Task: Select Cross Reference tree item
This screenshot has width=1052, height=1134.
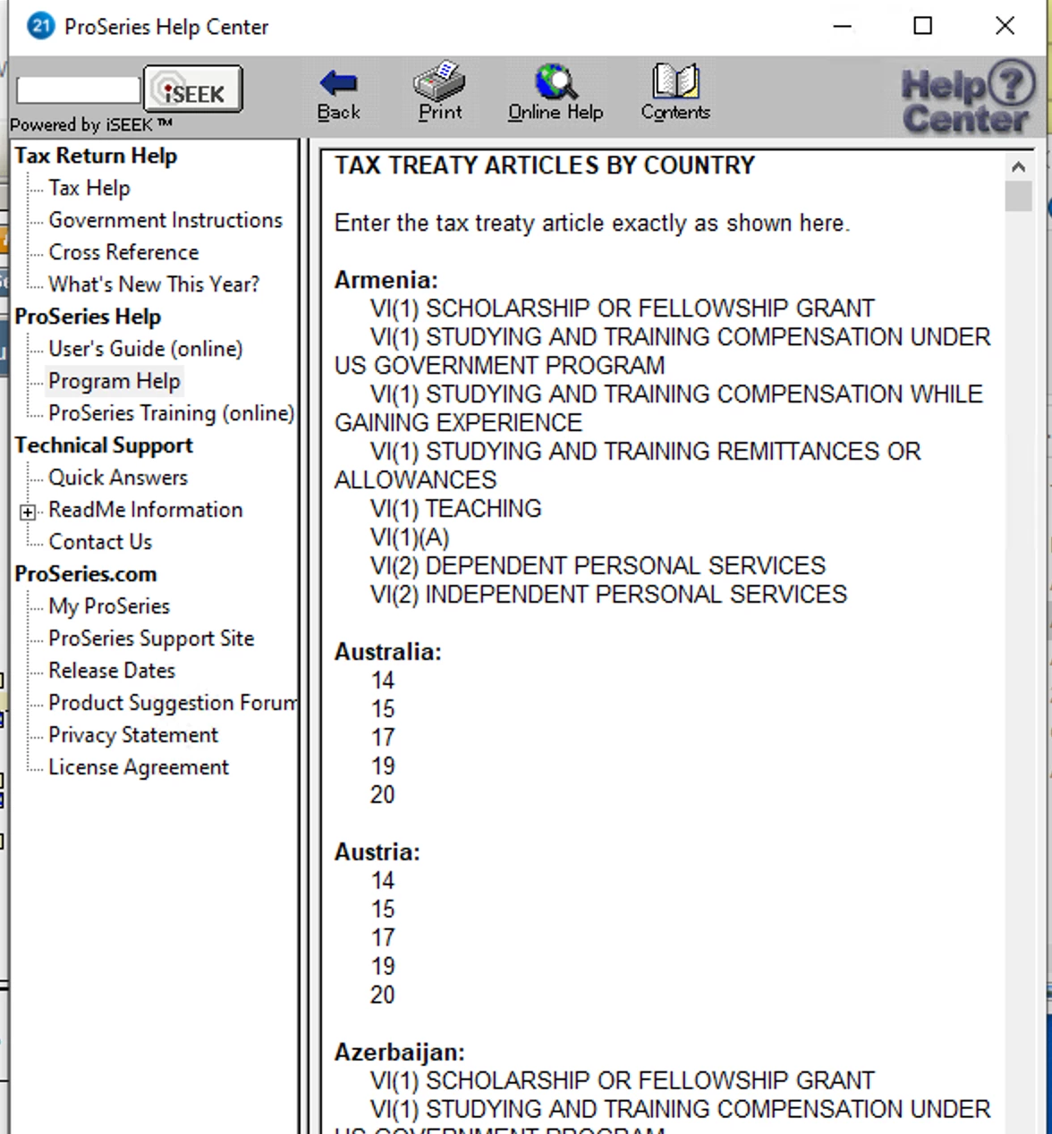Action: click(x=123, y=252)
